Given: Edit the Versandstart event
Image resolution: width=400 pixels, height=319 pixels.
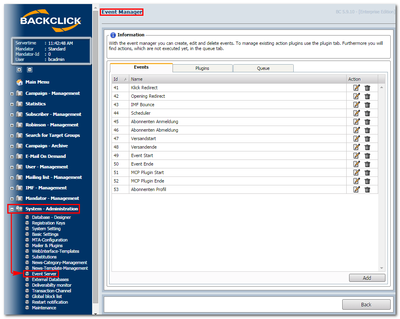Looking at the screenshot, I should pyautogui.click(x=356, y=139).
